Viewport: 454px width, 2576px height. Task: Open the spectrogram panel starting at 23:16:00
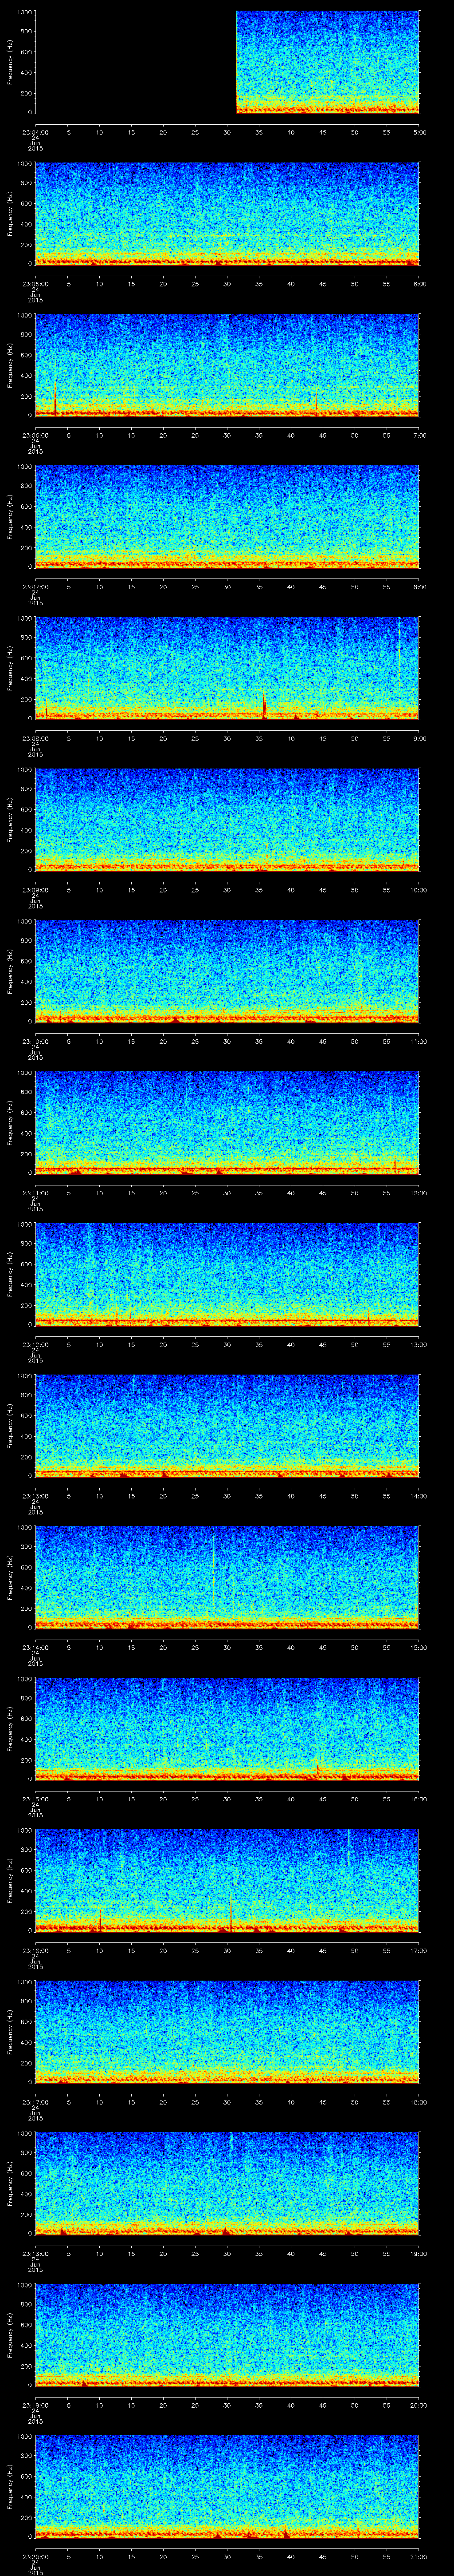pos(227,1881)
